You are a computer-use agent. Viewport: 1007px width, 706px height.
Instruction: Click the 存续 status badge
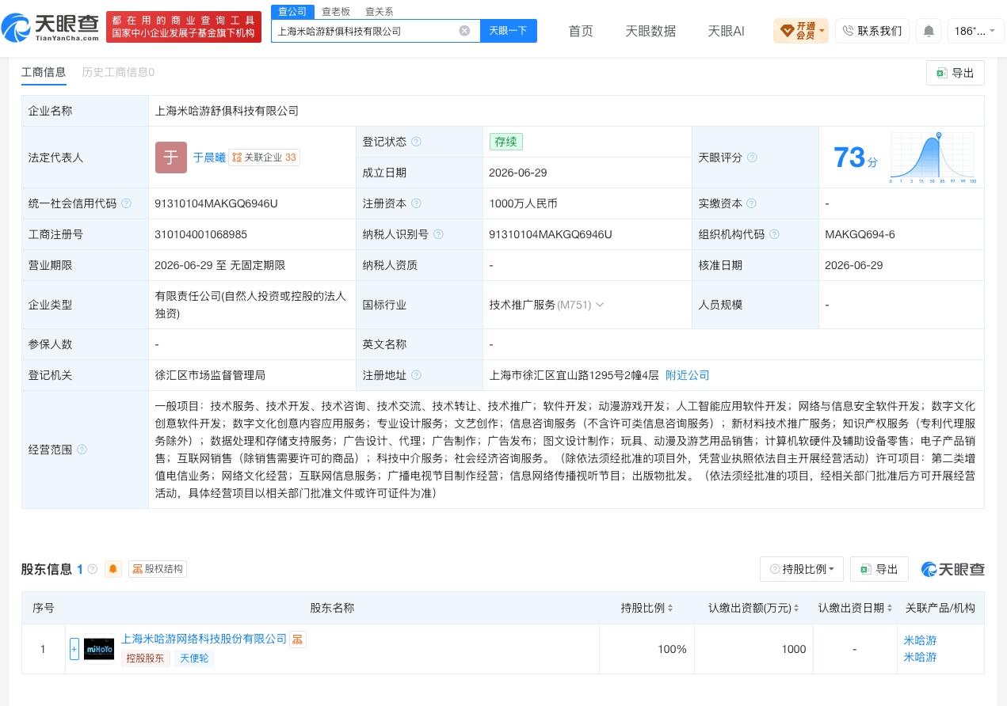click(505, 142)
